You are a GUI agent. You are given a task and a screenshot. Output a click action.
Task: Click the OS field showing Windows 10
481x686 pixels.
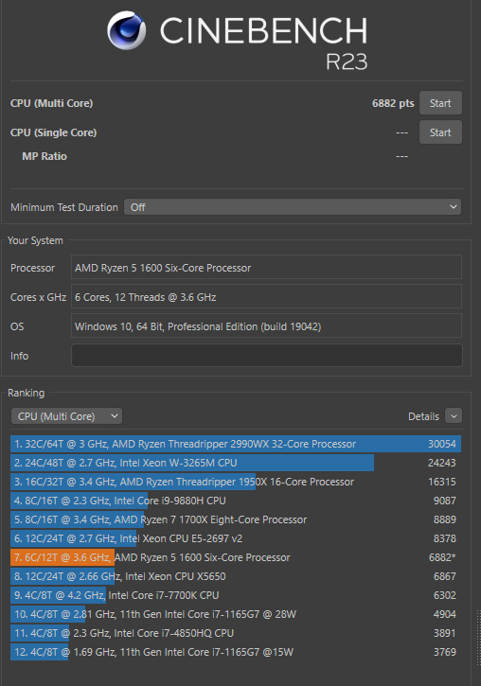(267, 325)
